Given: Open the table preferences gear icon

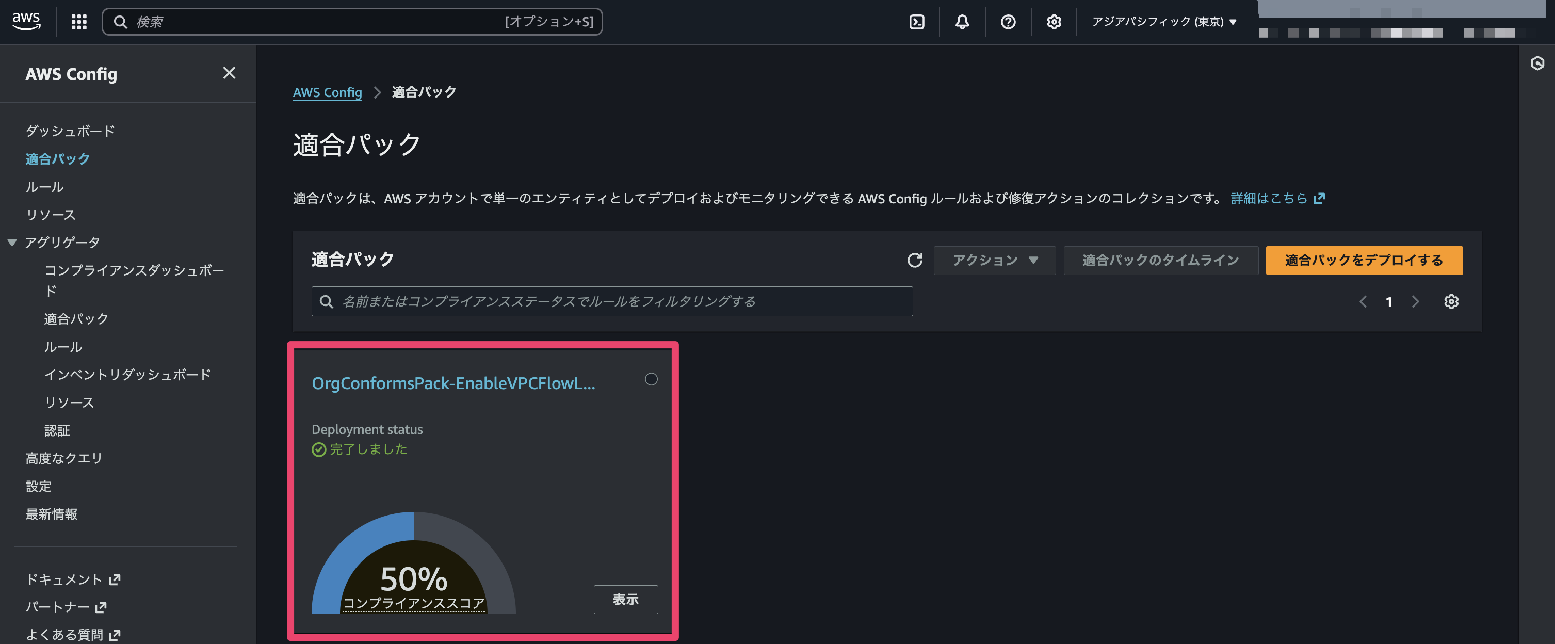Looking at the screenshot, I should point(1452,302).
